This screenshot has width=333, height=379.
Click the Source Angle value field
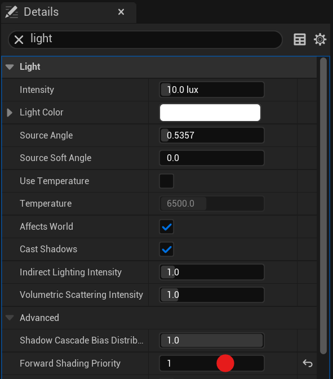212,135
